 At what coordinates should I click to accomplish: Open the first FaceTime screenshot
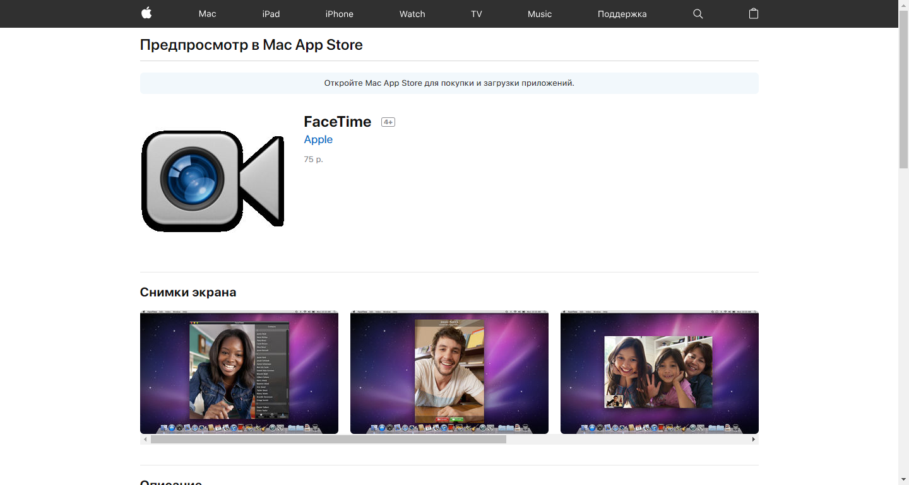click(239, 372)
